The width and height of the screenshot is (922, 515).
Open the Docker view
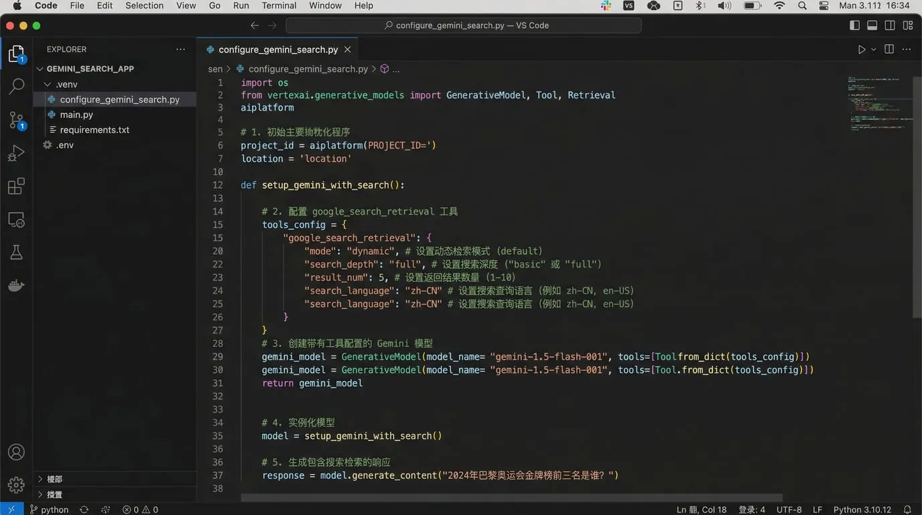17,286
